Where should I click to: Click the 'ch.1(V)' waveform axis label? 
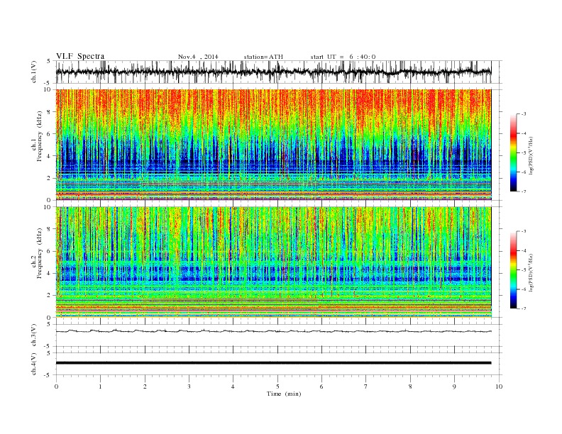pyautogui.click(x=34, y=72)
